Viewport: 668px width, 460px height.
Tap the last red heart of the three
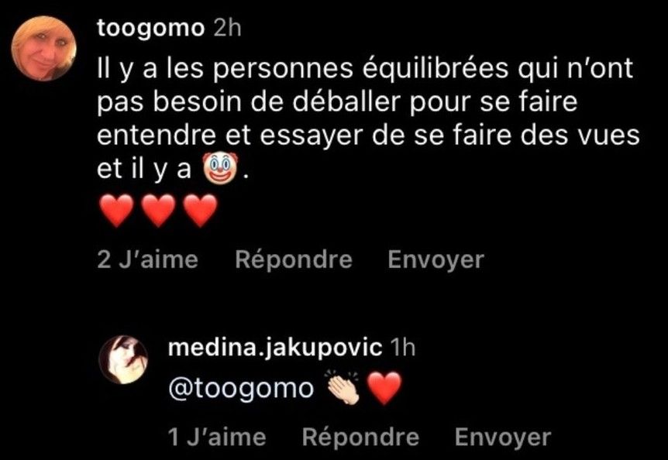point(200,210)
